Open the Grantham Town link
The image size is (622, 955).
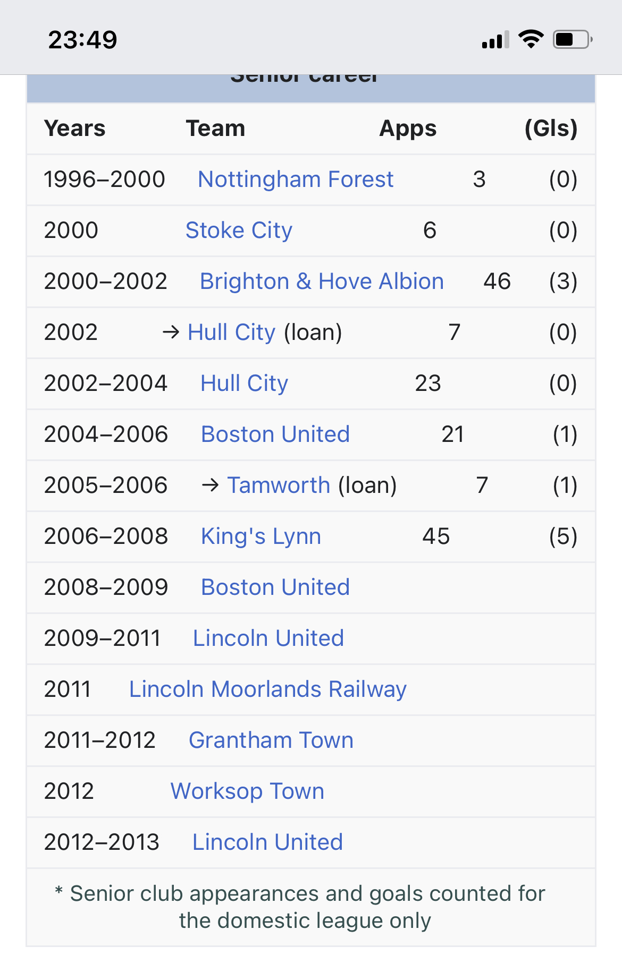[x=271, y=740]
